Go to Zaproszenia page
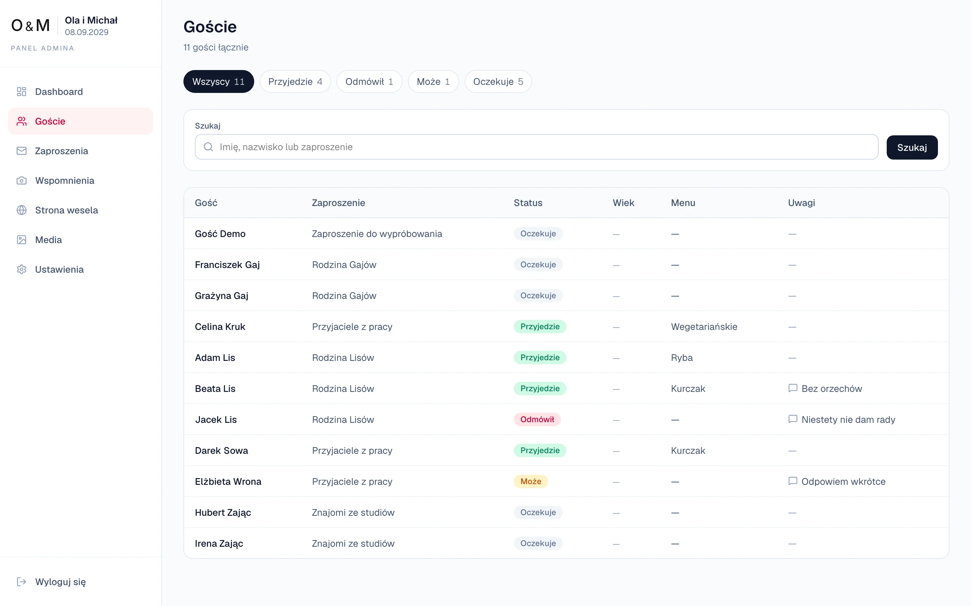The height and width of the screenshot is (606, 971). point(81,151)
